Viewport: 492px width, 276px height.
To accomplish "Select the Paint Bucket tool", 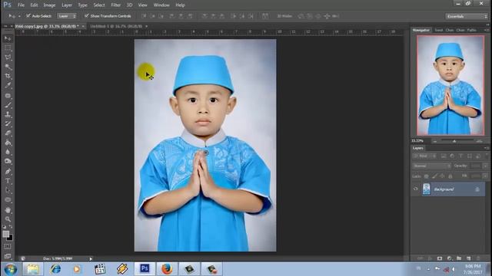I will click(x=8, y=143).
